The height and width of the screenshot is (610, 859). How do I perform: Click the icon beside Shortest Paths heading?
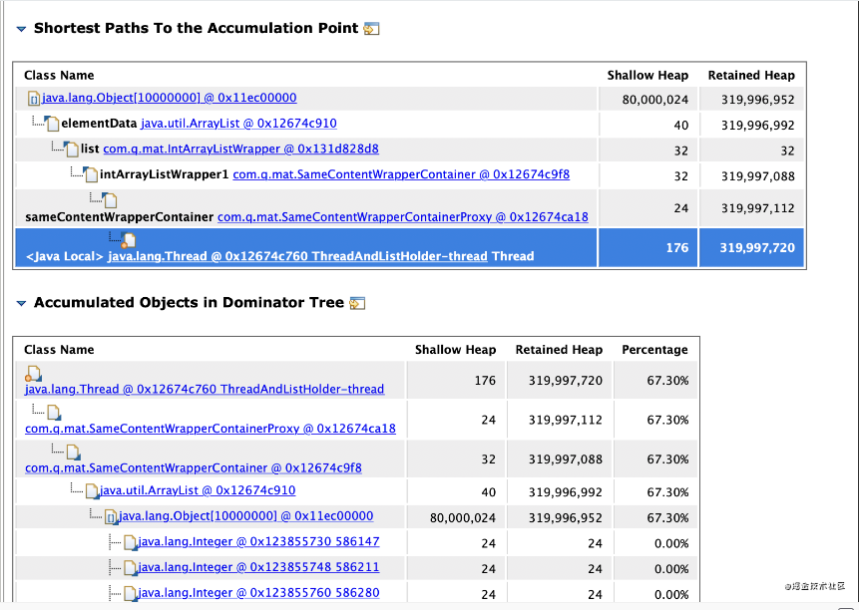371,29
